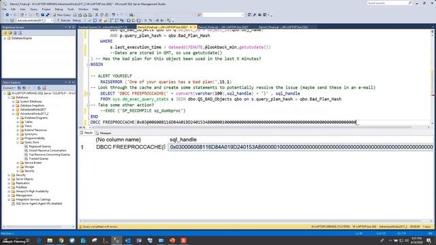Expand the Database Snapshots folder

13,106
